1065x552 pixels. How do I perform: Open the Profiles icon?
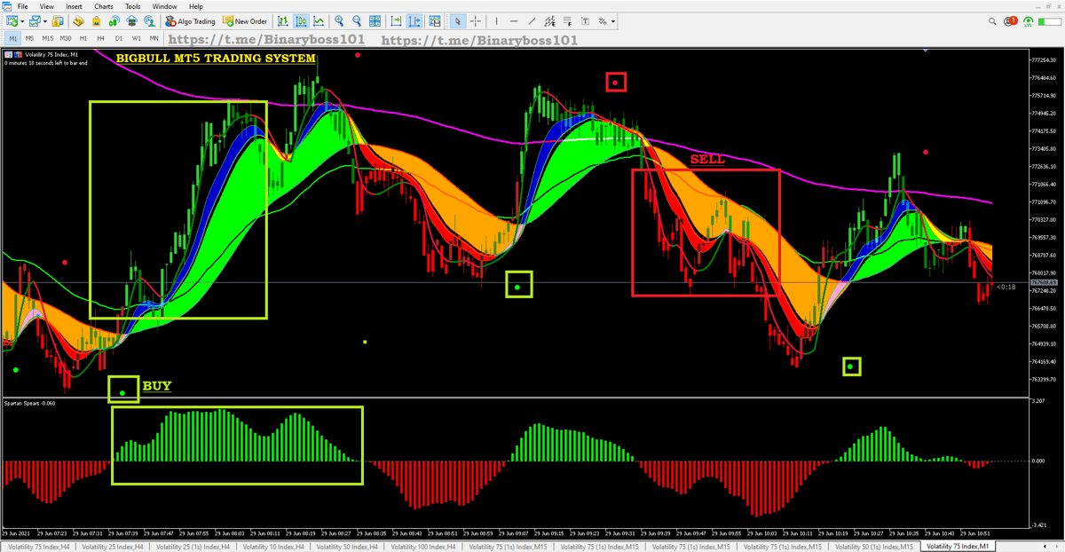pyautogui.click(x=35, y=21)
